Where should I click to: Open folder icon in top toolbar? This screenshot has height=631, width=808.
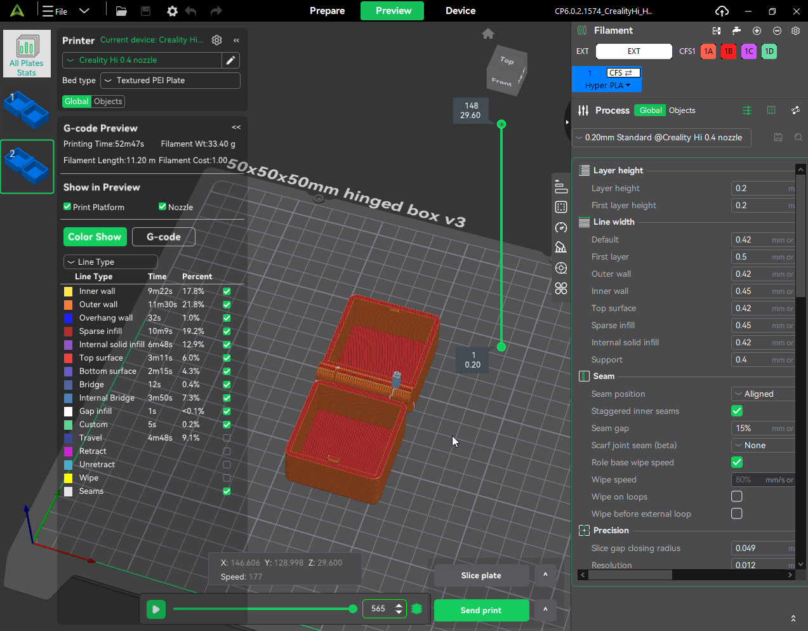tap(121, 11)
